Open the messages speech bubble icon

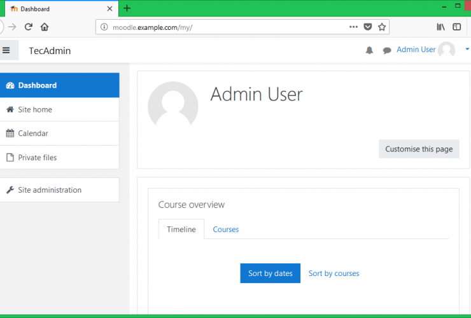[387, 50]
